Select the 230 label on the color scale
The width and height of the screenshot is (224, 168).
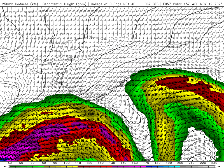[214, 163]
